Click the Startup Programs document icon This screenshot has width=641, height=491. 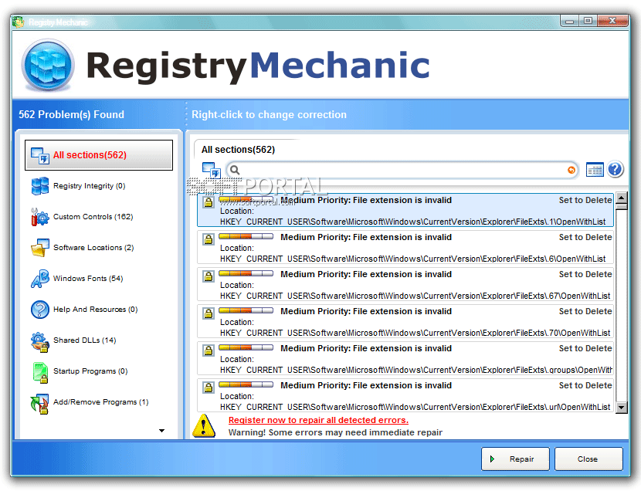(40, 373)
